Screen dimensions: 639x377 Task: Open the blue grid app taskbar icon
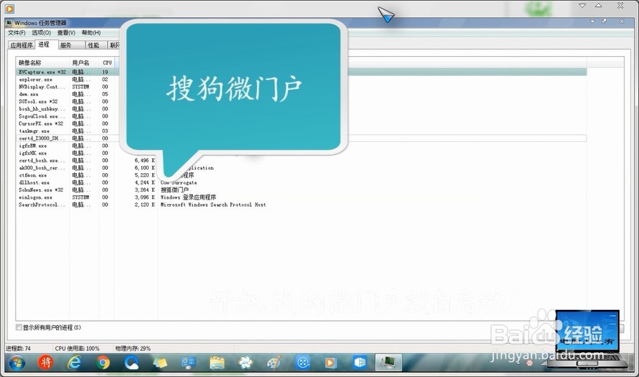[360, 362]
